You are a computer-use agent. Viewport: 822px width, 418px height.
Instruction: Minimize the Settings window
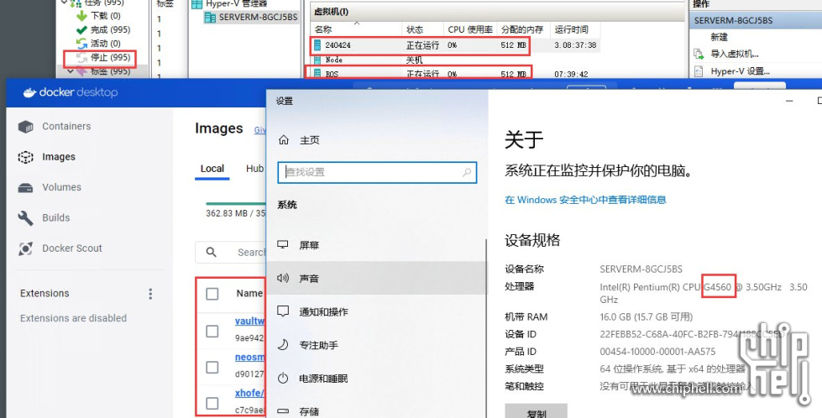pyautogui.click(x=789, y=101)
